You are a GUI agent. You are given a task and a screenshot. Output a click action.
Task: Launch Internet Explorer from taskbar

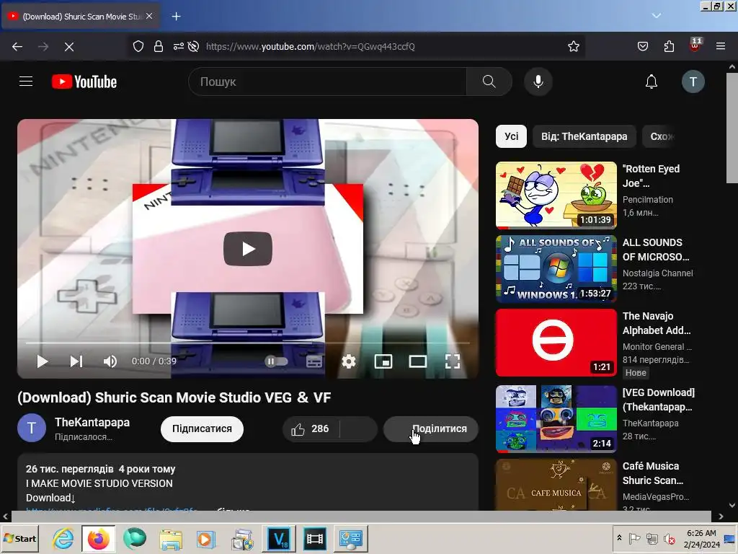tap(63, 538)
